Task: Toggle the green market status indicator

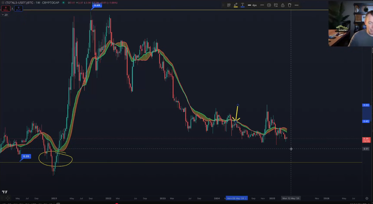Action: (x=63, y=3)
